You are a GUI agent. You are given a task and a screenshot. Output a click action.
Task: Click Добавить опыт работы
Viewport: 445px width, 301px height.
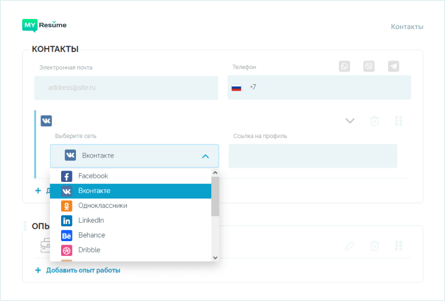click(x=83, y=270)
